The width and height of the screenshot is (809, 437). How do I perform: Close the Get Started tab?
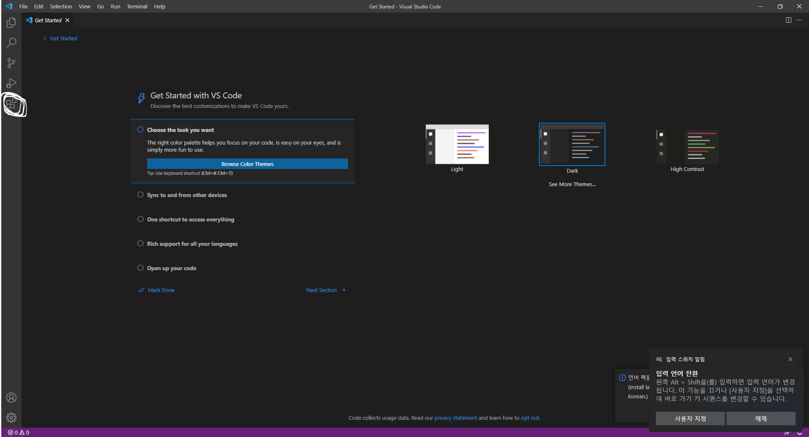click(x=67, y=20)
